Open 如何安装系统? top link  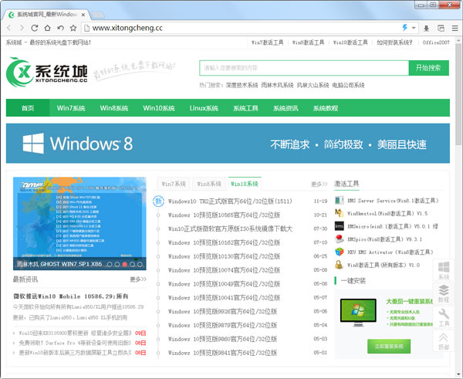[x=394, y=42]
